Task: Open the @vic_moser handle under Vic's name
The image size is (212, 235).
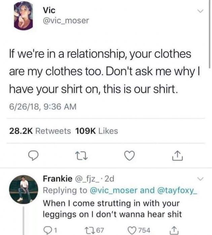Action: (x=66, y=21)
